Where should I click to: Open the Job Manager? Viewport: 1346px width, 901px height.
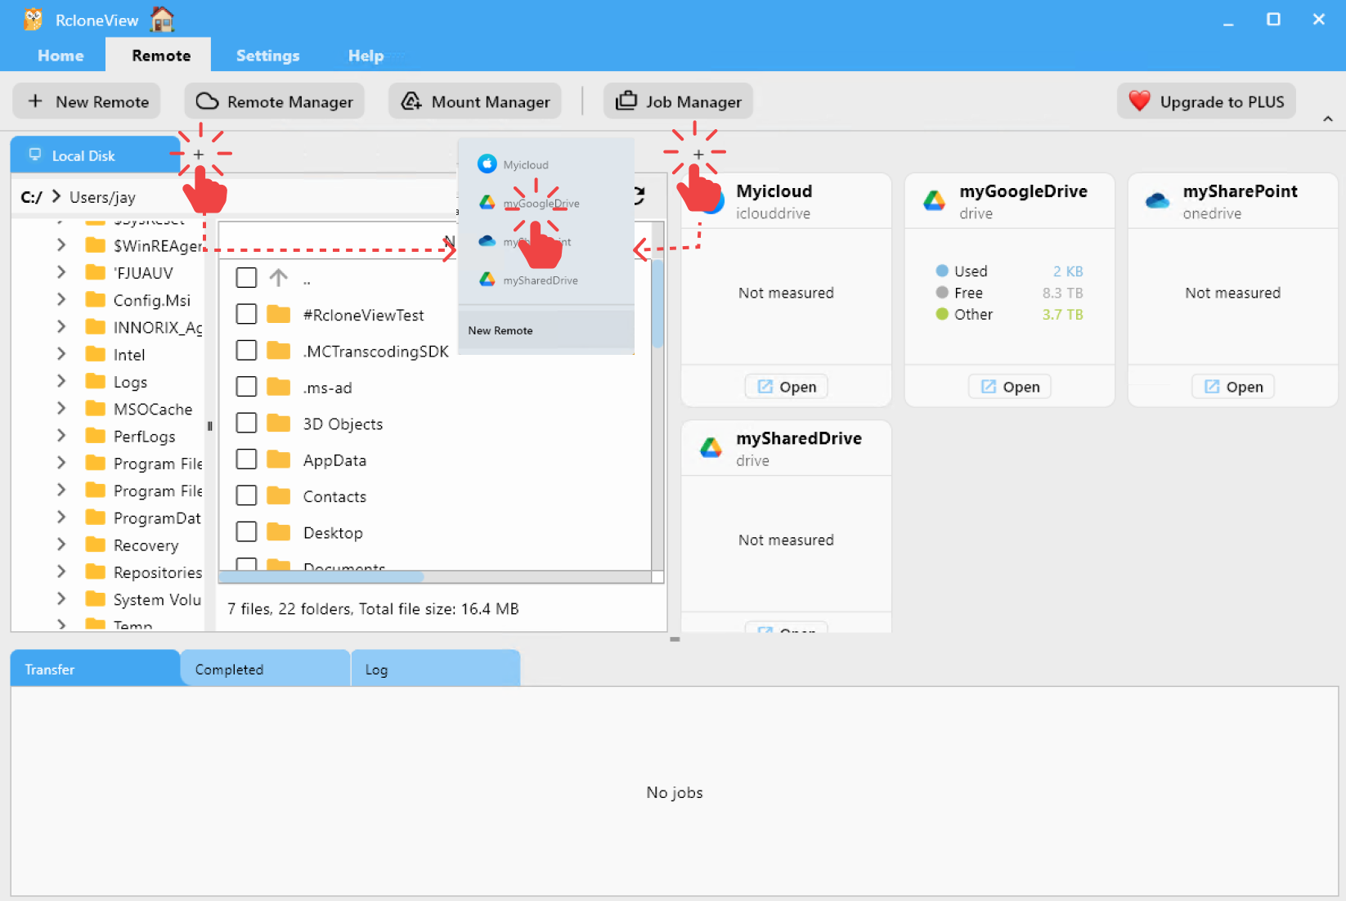[678, 101]
